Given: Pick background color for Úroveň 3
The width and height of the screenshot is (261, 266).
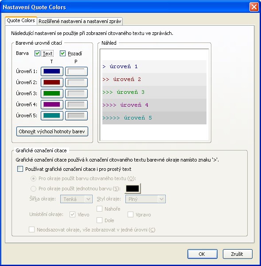Looking at the screenshot, I should click(x=76, y=93).
